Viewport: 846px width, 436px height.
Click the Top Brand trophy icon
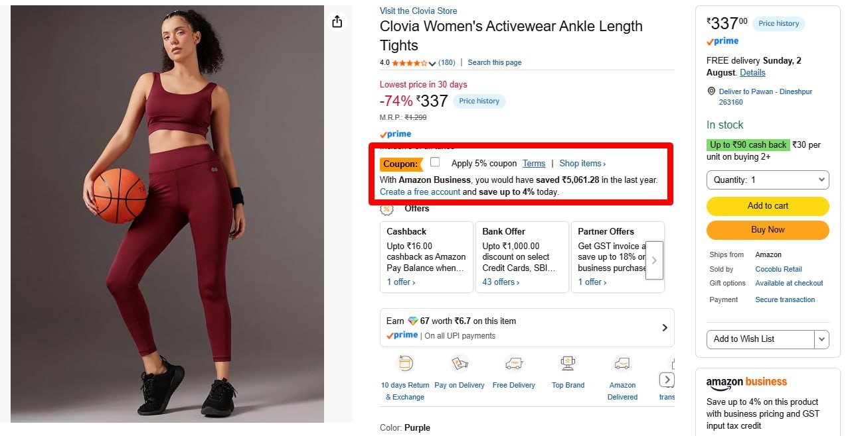point(568,363)
